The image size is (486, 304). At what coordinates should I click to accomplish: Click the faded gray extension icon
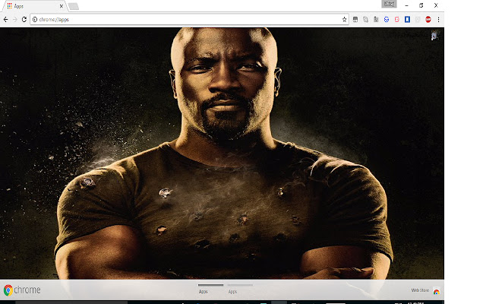click(418, 20)
